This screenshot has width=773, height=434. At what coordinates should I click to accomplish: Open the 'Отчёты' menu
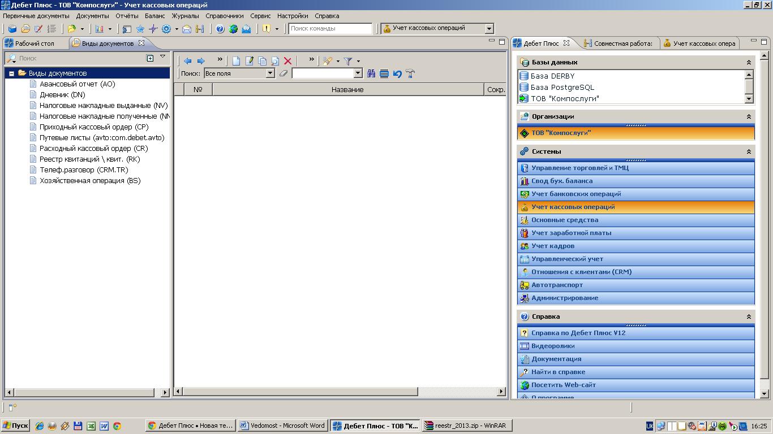(x=126, y=16)
